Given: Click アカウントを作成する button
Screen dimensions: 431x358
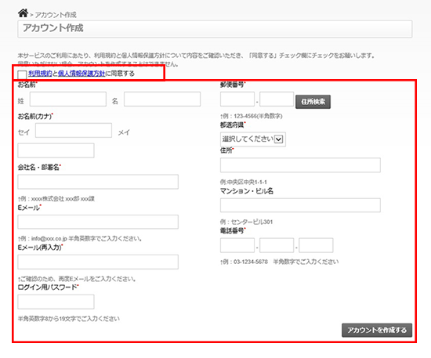Looking at the screenshot, I should point(377,330).
